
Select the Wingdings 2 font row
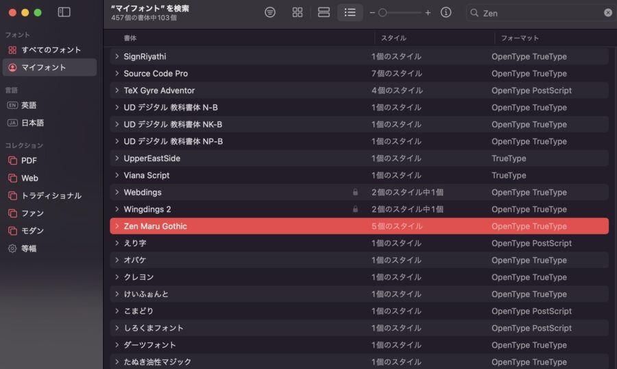[359, 209]
